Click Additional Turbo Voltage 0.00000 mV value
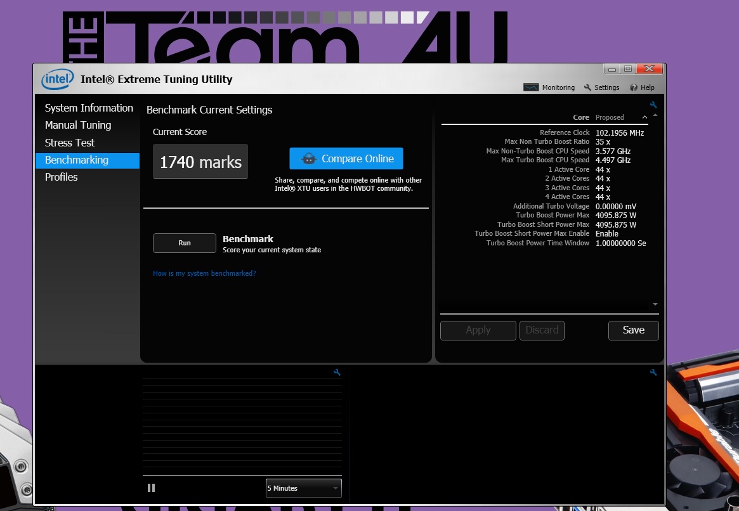739x511 pixels. (615, 206)
